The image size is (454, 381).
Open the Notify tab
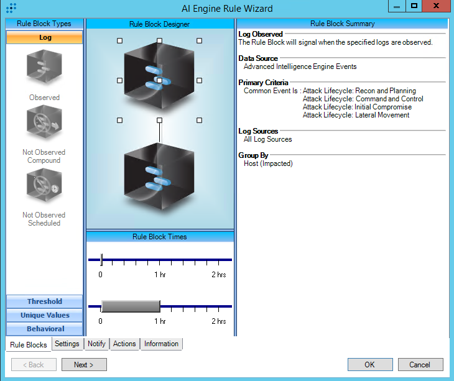(96, 344)
